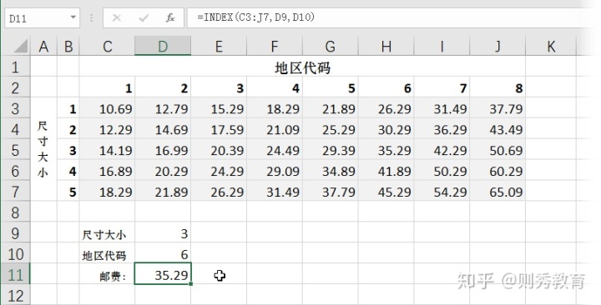Click cell with value 42.29
Screen dimensions: 601x305
pos(442,150)
